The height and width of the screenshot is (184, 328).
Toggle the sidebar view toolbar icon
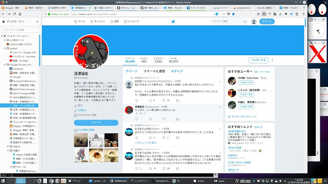click(264, 14)
